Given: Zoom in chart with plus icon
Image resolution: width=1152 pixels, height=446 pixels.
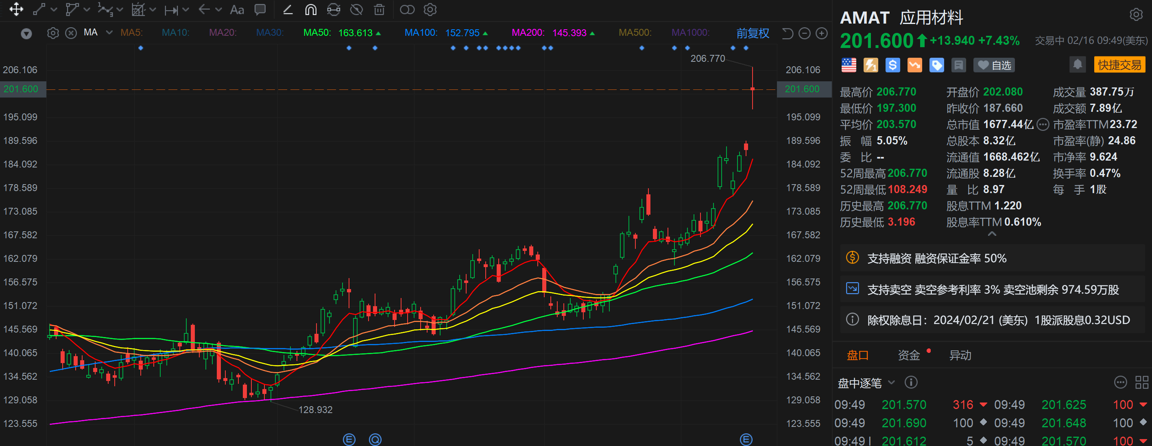Looking at the screenshot, I should [822, 33].
